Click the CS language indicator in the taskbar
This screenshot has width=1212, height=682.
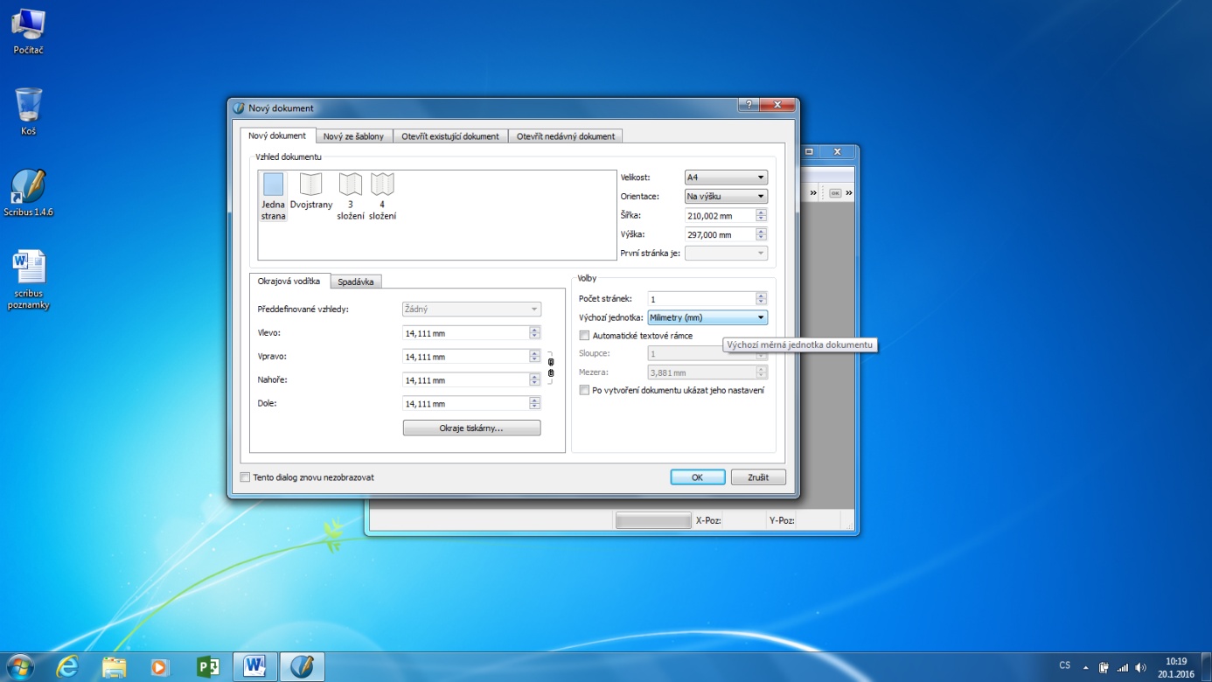pos(1064,666)
